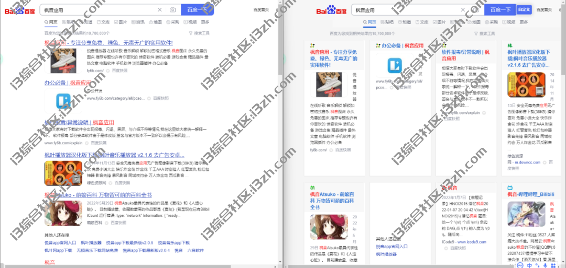The image size is (566, 268).
Task: Open 百度首页 link in the right window
Action: point(544,10)
